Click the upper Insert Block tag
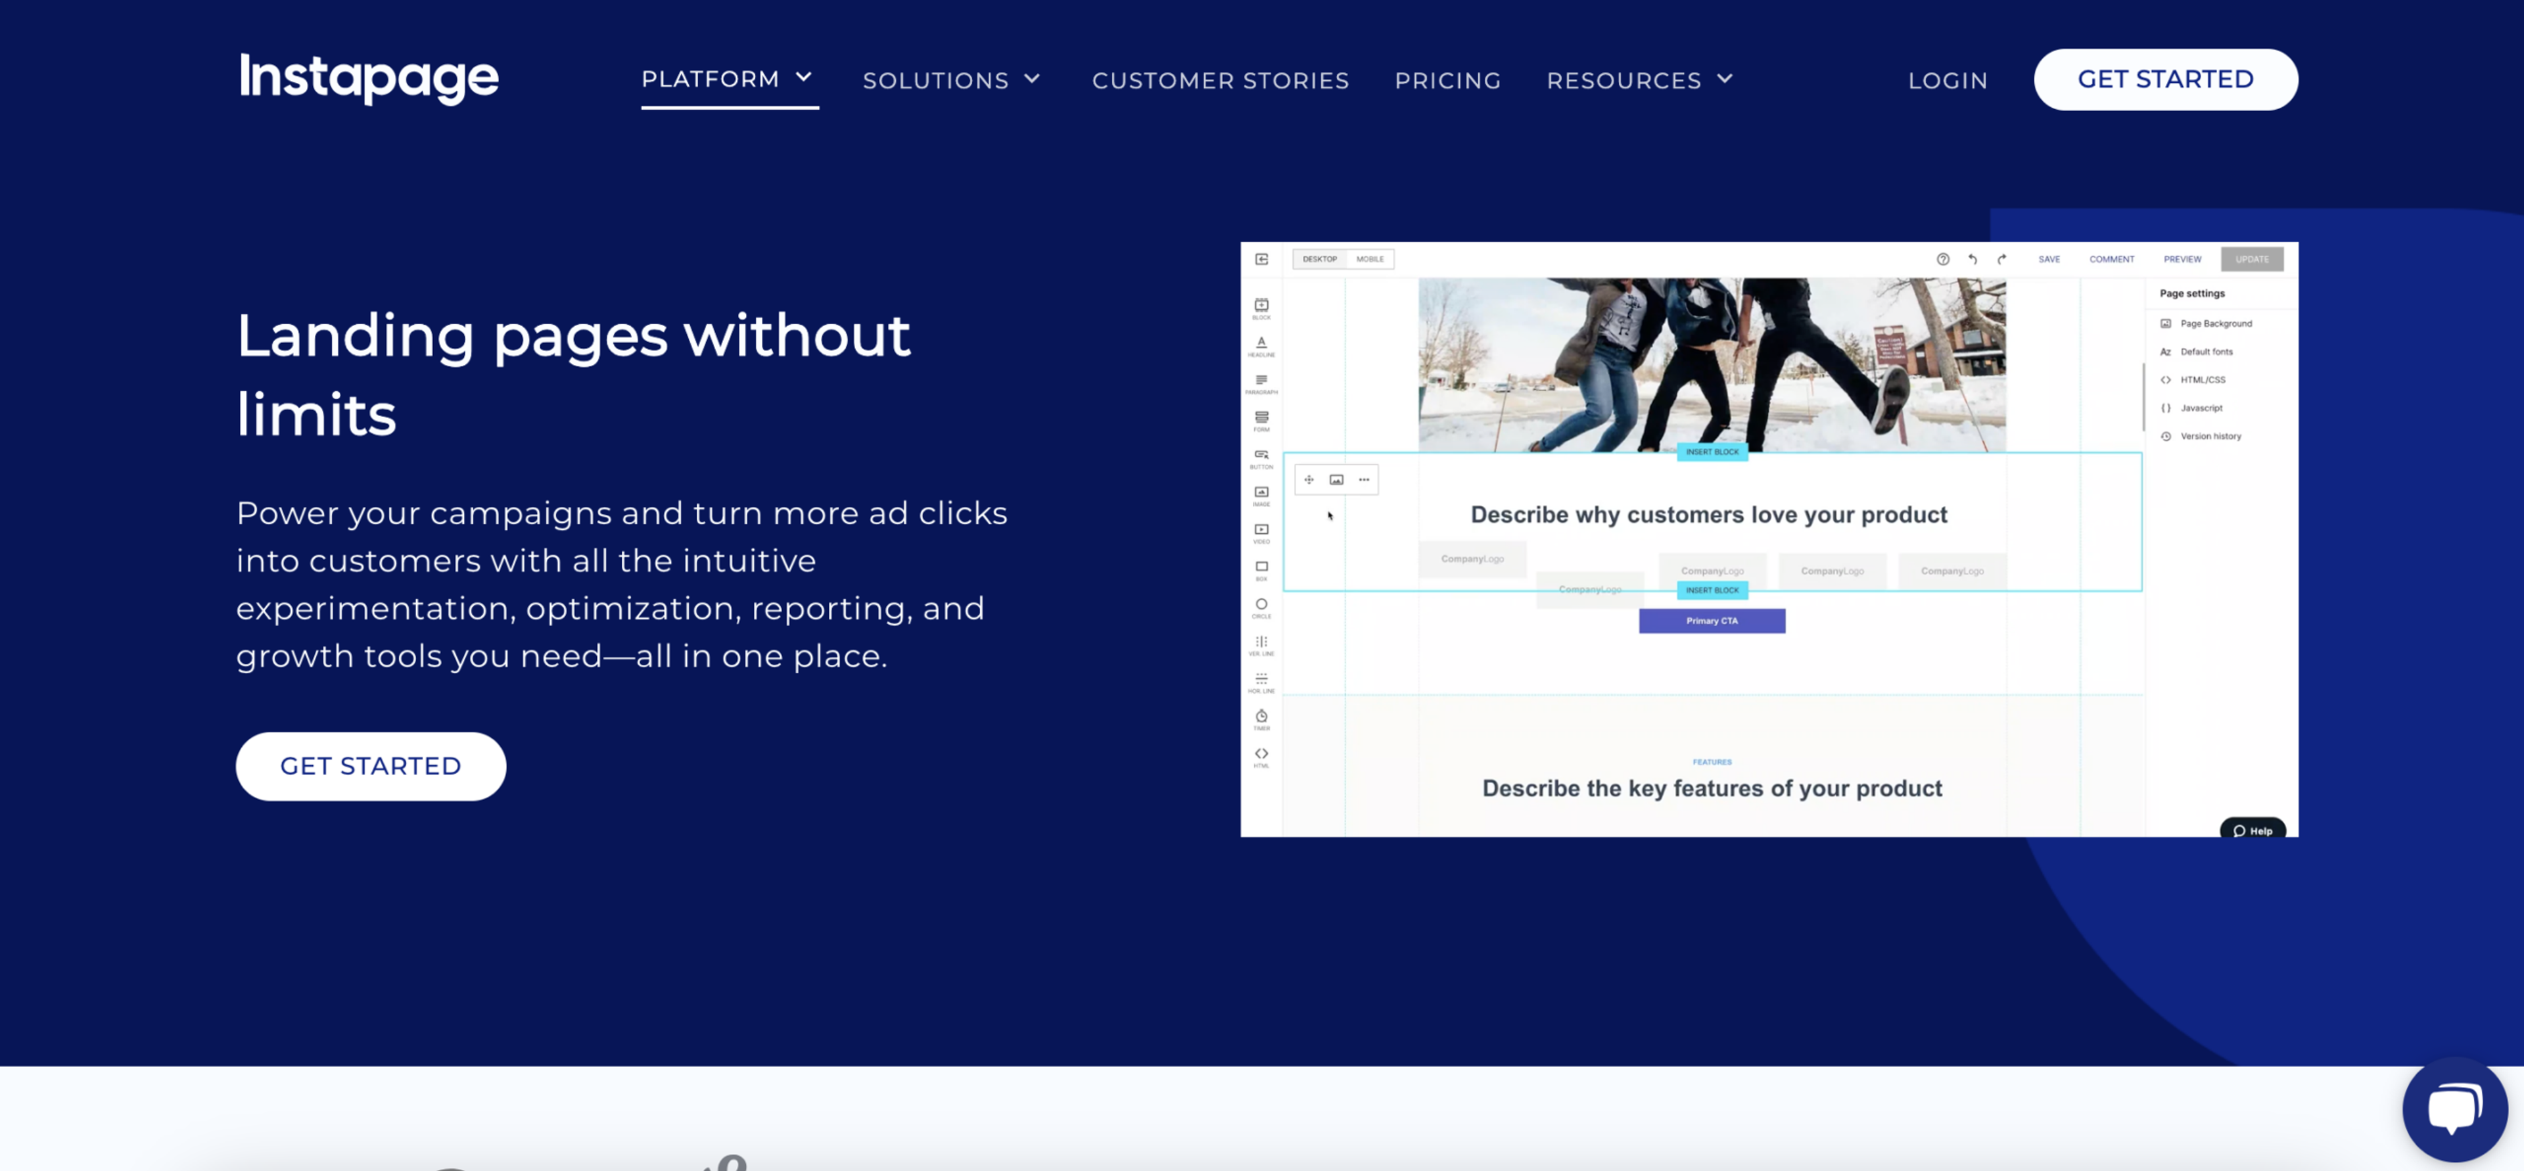This screenshot has width=2524, height=1171. point(1712,452)
